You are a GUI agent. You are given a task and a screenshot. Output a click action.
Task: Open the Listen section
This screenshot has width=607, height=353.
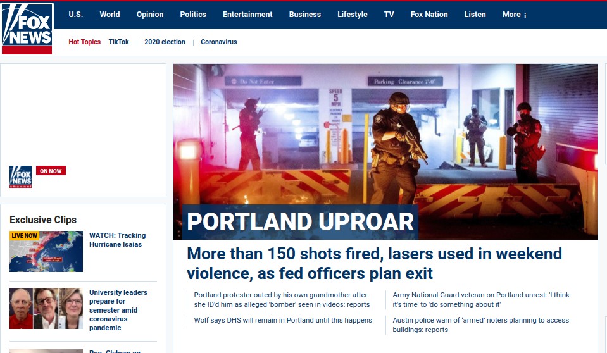475,15
